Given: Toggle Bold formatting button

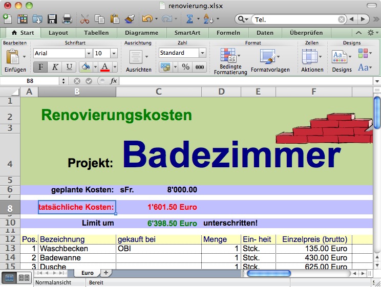Looking at the screenshot, I should tap(40, 67).
